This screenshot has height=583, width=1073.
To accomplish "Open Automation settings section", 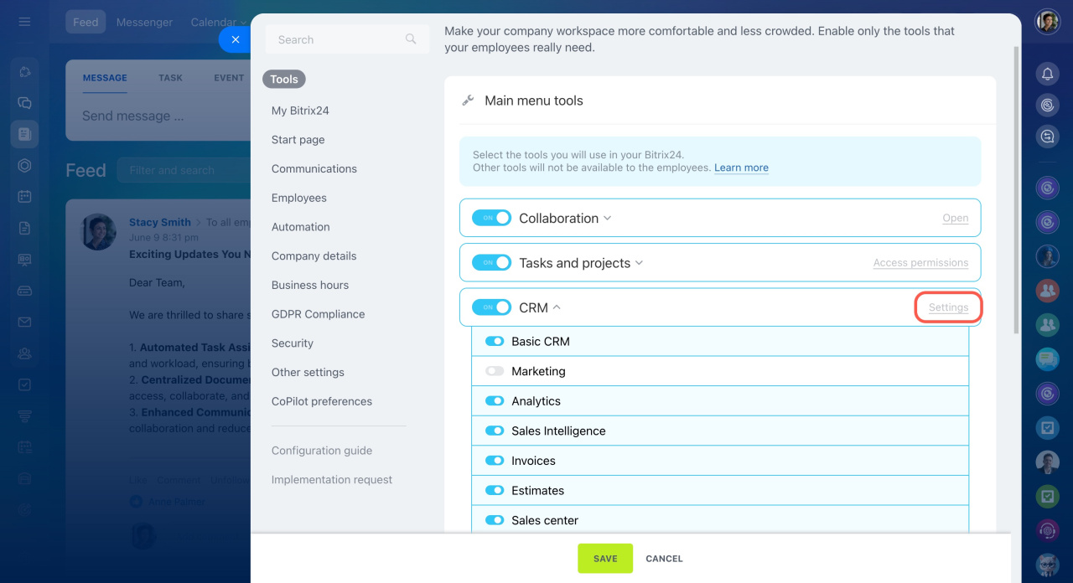I will tap(300, 227).
